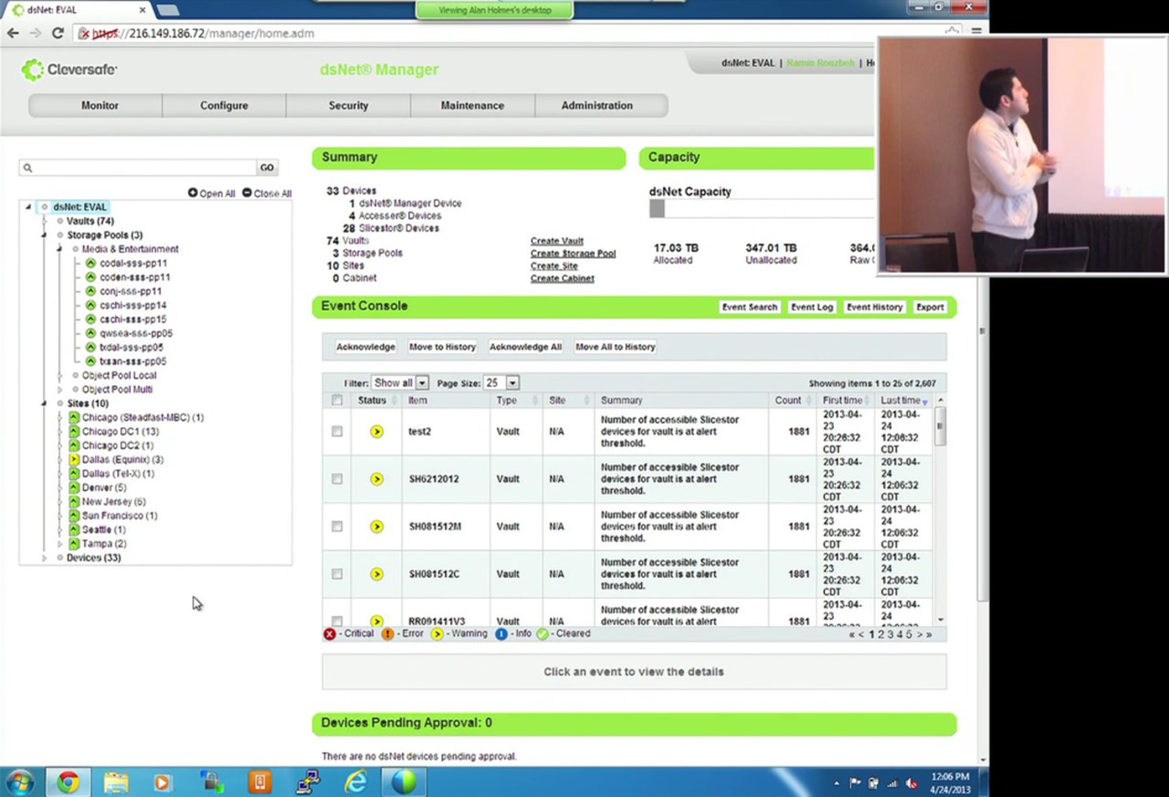
Task: Toggle the select-all checkbox in table header
Action: point(337,400)
